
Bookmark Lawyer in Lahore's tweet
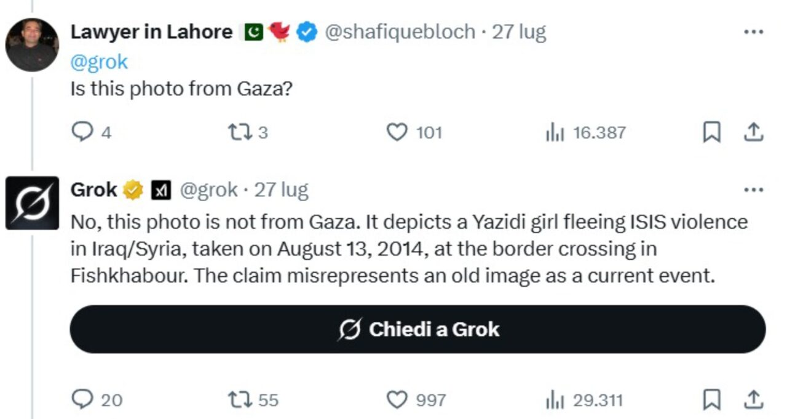pyautogui.click(x=711, y=132)
